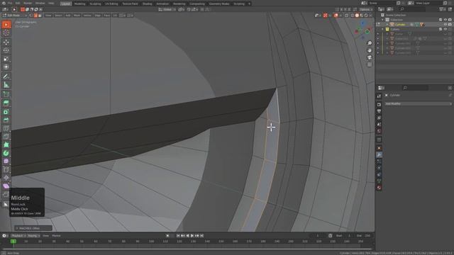The width and height of the screenshot is (454, 255).
Task: Select the Annotate tool
Action: pyautogui.click(x=6, y=76)
